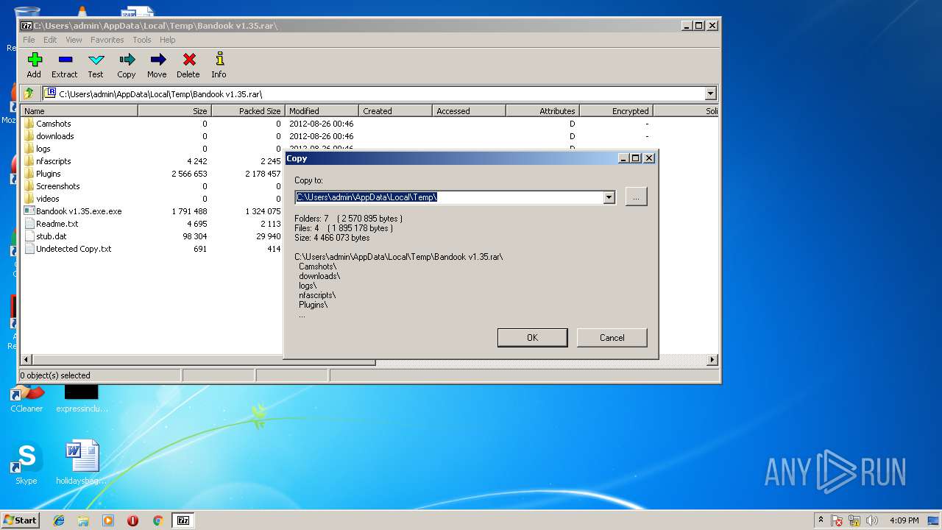
Task: Click the horizontal scrollbar right arrow
Action: (x=712, y=360)
